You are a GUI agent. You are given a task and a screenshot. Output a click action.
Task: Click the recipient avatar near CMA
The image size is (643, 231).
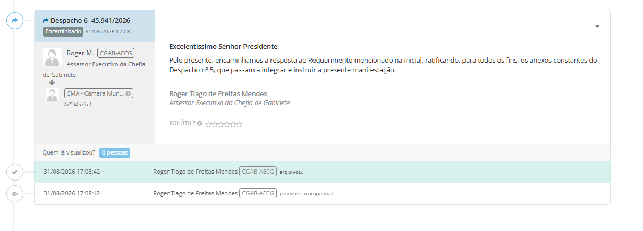point(52,95)
